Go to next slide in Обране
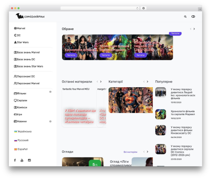The width and height of the screenshot is (211, 179). tap(194, 29)
